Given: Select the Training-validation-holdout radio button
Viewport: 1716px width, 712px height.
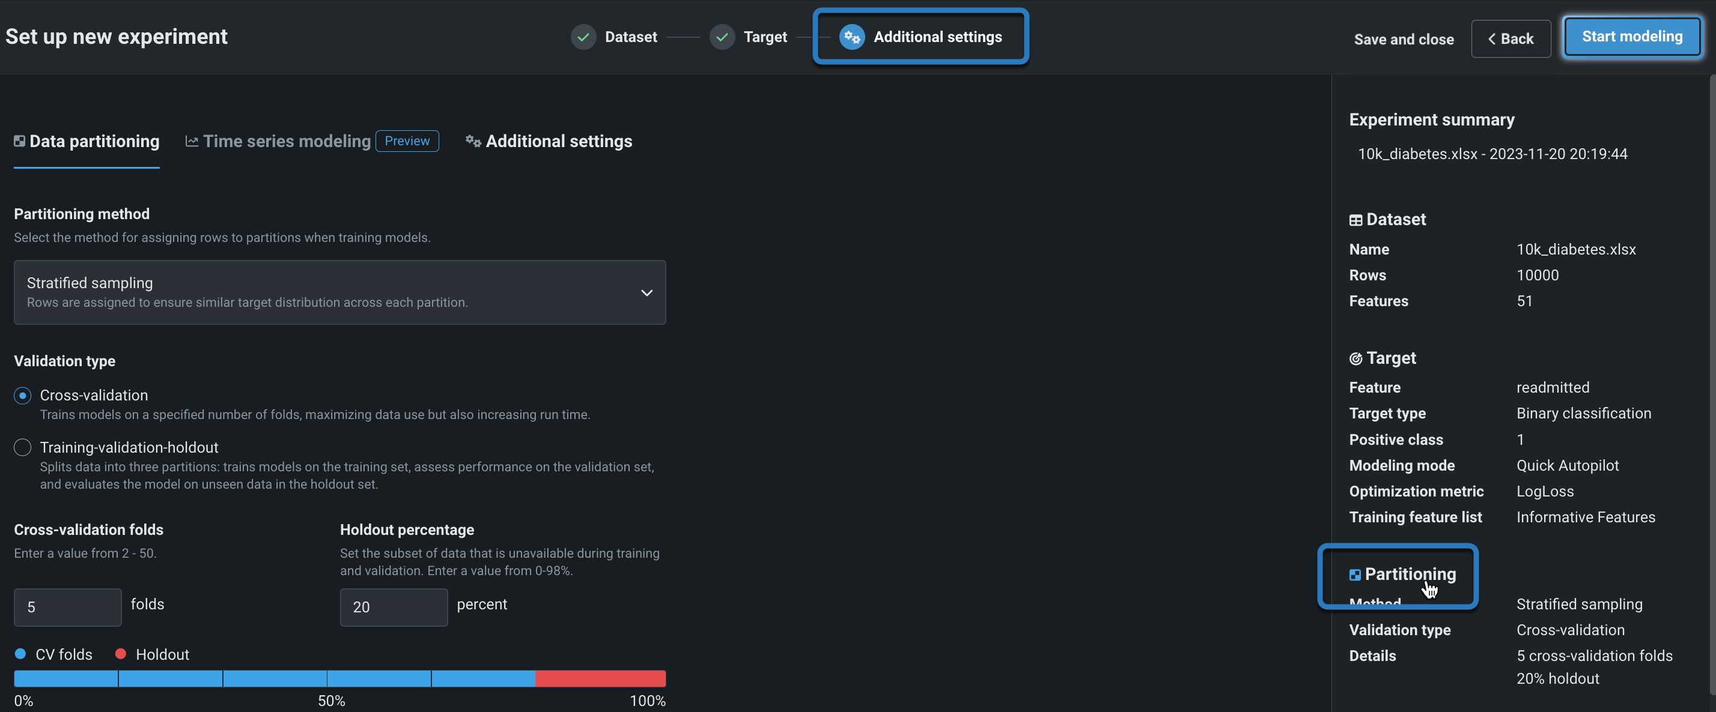Looking at the screenshot, I should 23,447.
